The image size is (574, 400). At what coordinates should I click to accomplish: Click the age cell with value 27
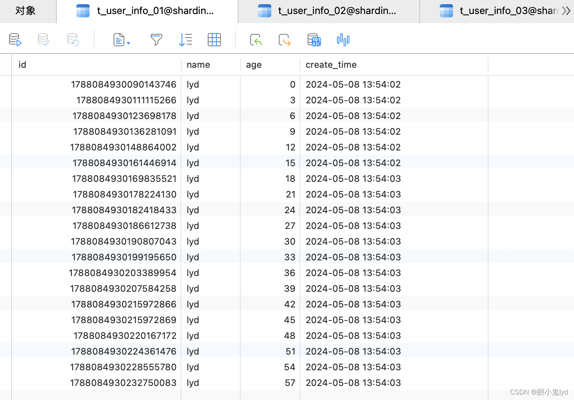pyautogui.click(x=270, y=226)
